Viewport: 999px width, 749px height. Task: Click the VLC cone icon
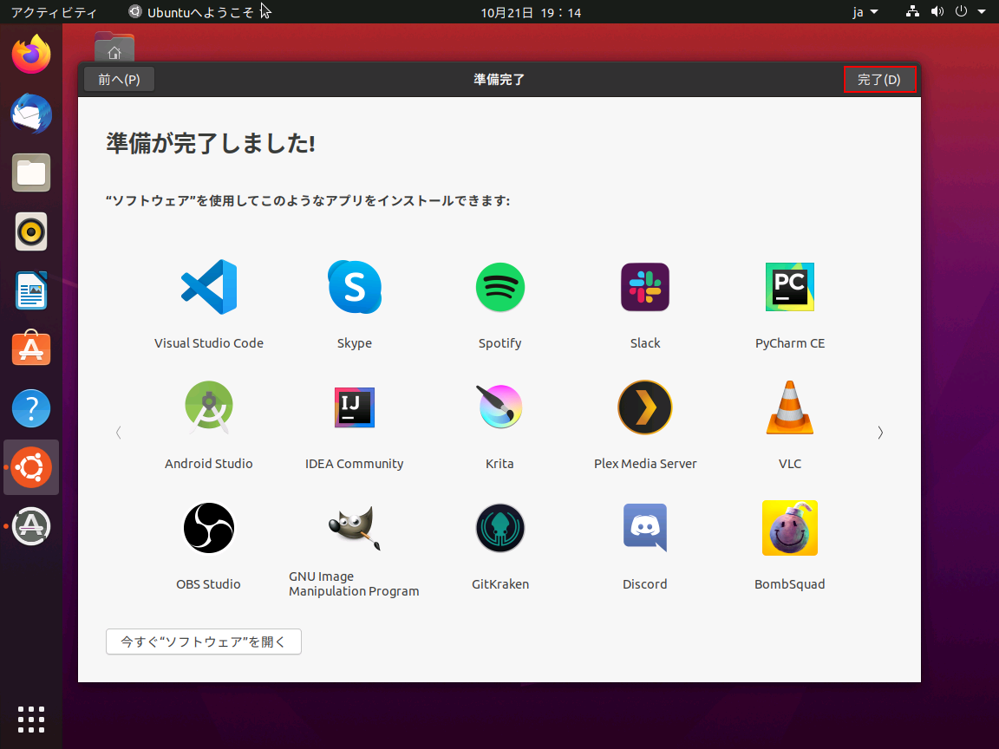click(x=790, y=407)
